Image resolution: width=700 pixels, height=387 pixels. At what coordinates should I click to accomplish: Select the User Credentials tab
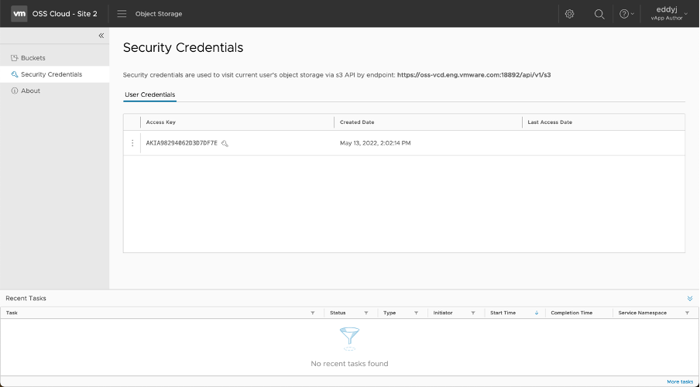click(x=150, y=94)
